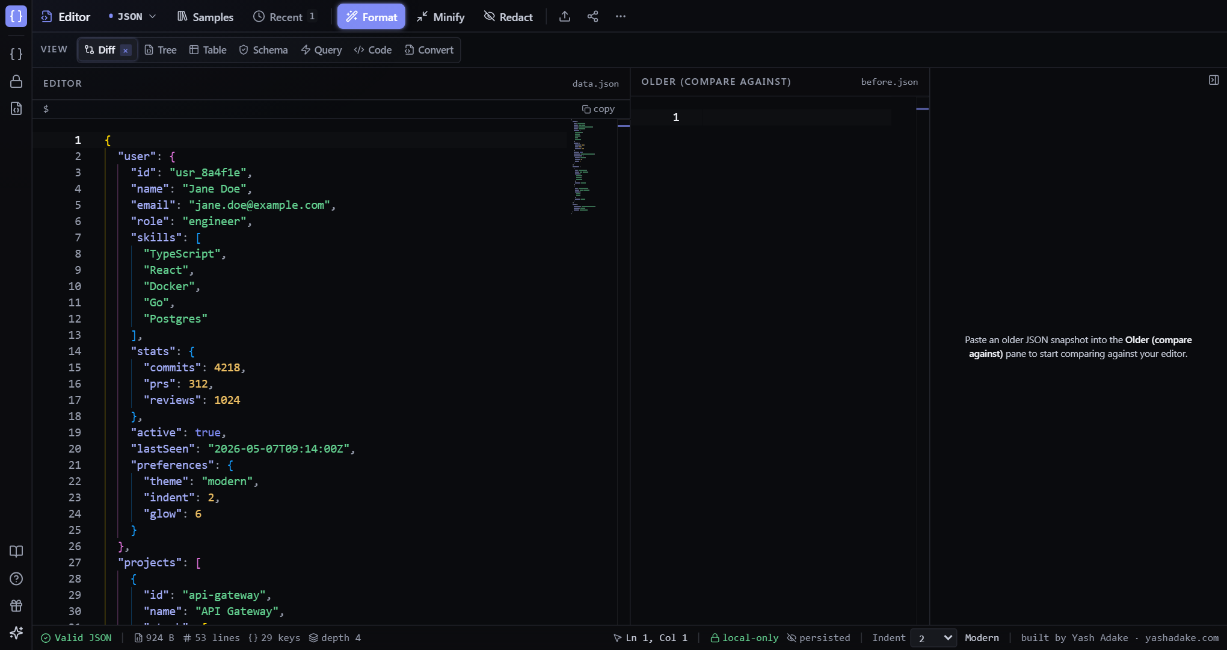Viewport: 1227px width, 650px height.
Task: Minify the JSON
Action: [x=441, y=17]
